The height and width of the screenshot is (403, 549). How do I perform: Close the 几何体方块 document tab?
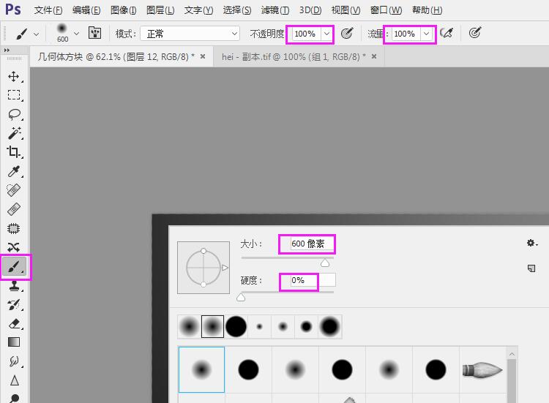click(202, 56)
